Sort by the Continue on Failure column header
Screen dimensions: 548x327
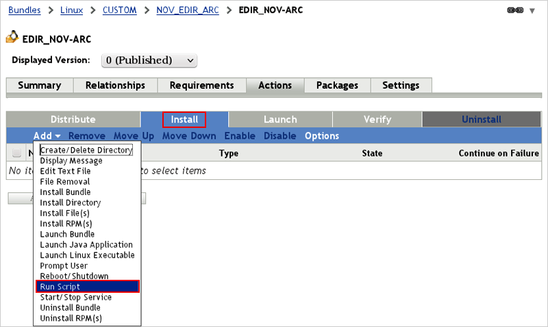[499, 153]
